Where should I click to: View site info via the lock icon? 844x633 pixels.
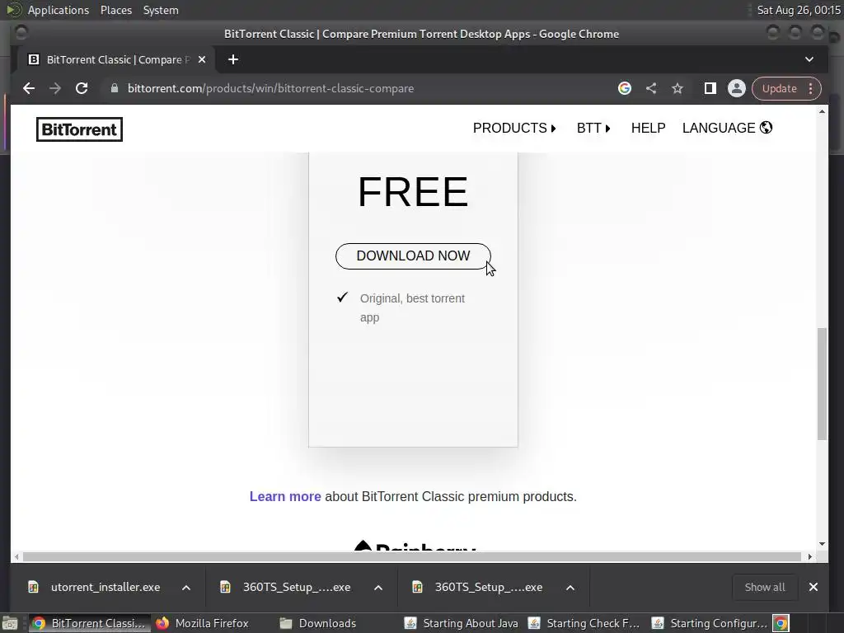tap(114, 88)
